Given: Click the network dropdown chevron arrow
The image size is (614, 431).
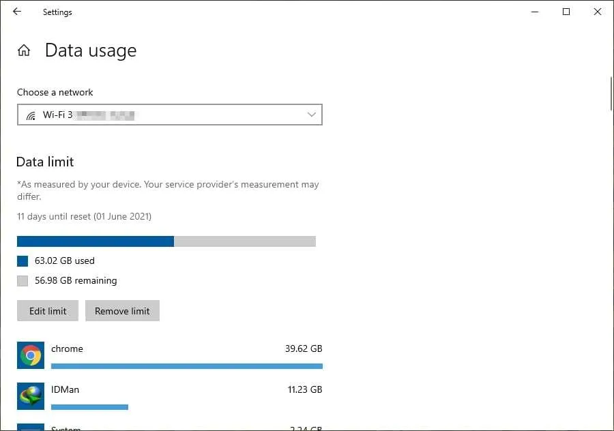Looking at the screenshot, I should coord(312,115).
